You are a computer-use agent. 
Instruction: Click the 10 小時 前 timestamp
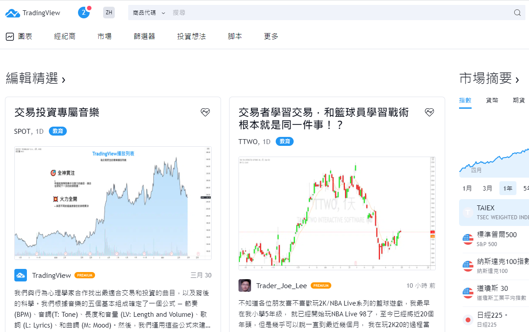421,286
